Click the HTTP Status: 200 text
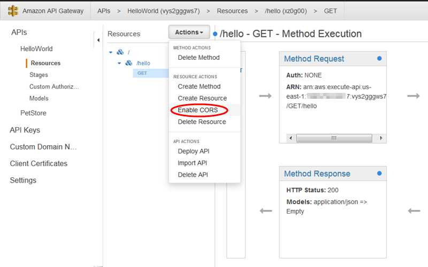This screenshot has width=428, height=267. tap(312, 190)
